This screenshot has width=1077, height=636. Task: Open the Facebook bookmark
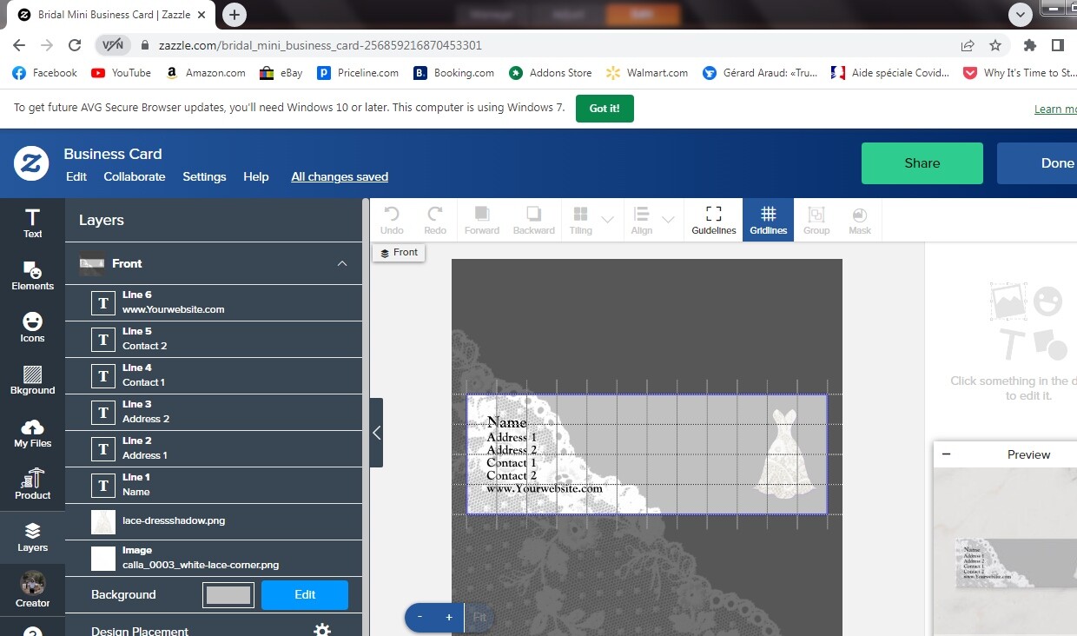[45, 73]
